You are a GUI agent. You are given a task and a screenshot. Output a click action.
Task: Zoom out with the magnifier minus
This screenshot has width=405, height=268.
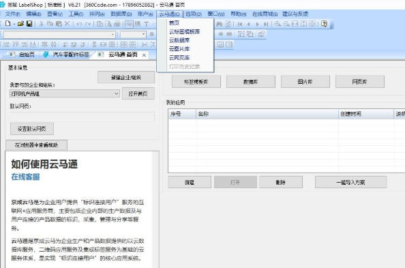click(x=286, y=24)
